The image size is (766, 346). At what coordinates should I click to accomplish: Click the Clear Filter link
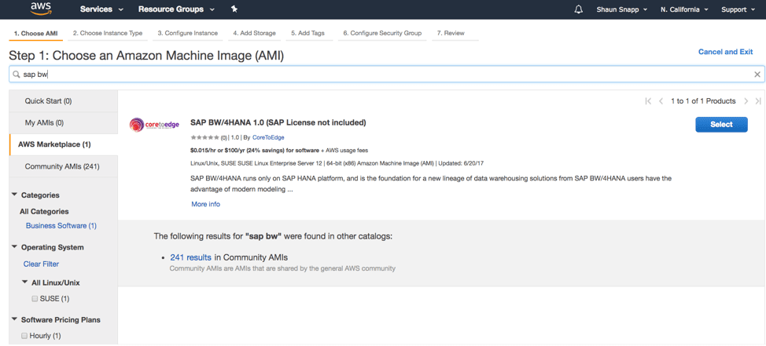coord(41,264)
